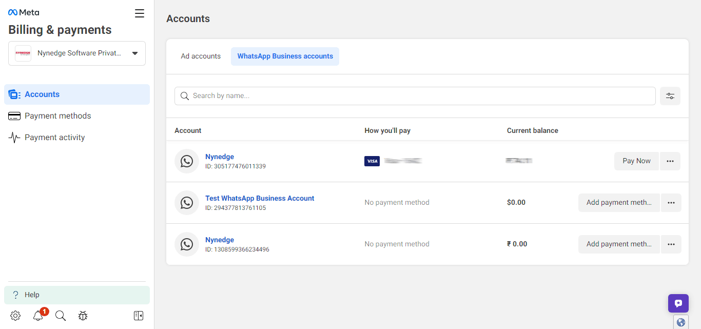Switch to the Ad accounts tab
The height and width of the screenshot is (329, 701).
point(201,56)
